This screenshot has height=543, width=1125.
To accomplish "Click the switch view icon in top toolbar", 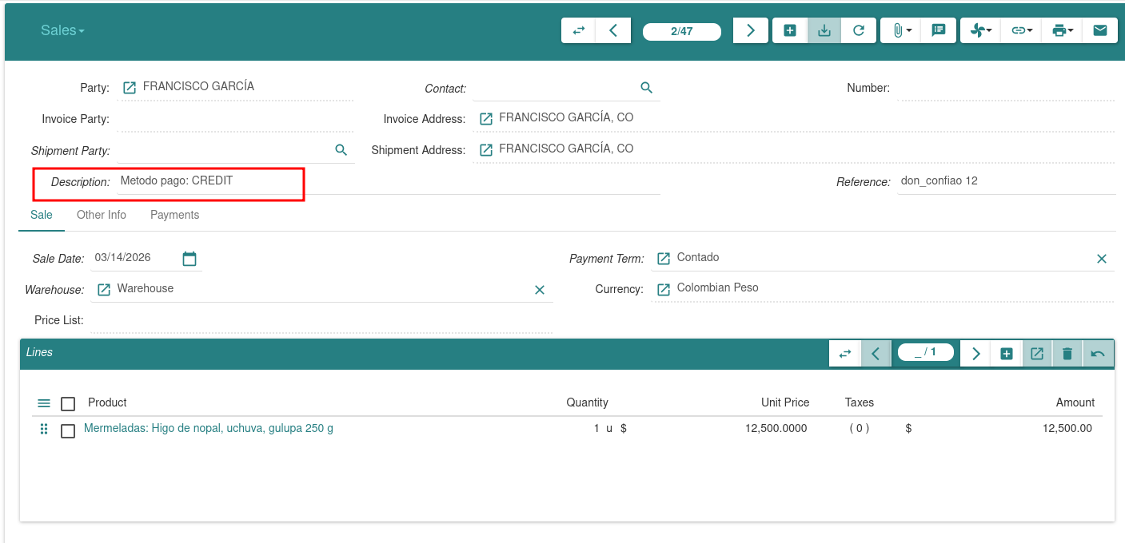I will click(579, 30).
